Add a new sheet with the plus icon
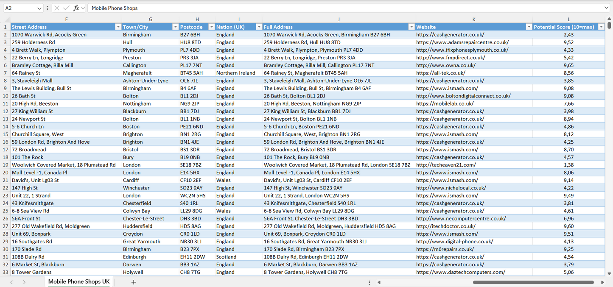613x287 pixels. point(134,281)
